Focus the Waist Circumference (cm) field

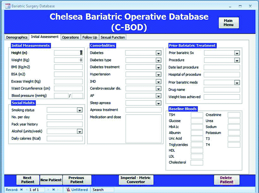(68, 89)
